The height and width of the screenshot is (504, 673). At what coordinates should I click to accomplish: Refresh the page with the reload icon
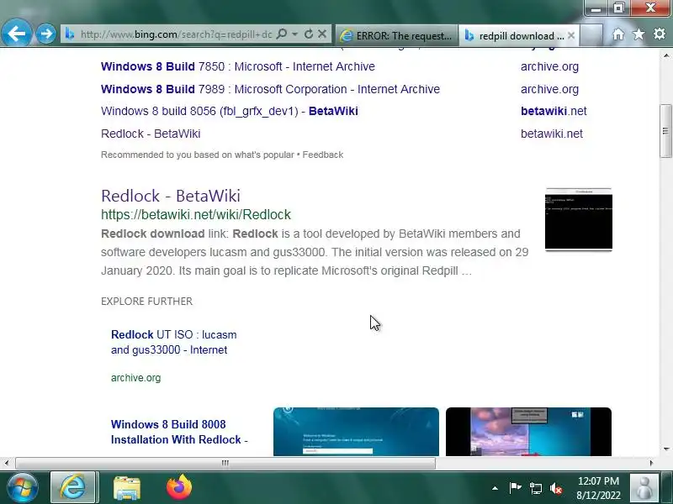point(308,34)
